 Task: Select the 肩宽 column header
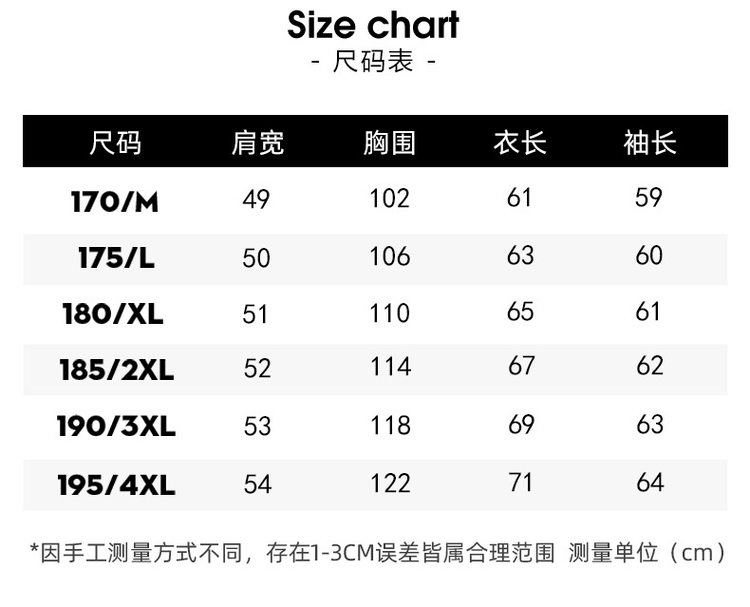[x=257, y=142]
